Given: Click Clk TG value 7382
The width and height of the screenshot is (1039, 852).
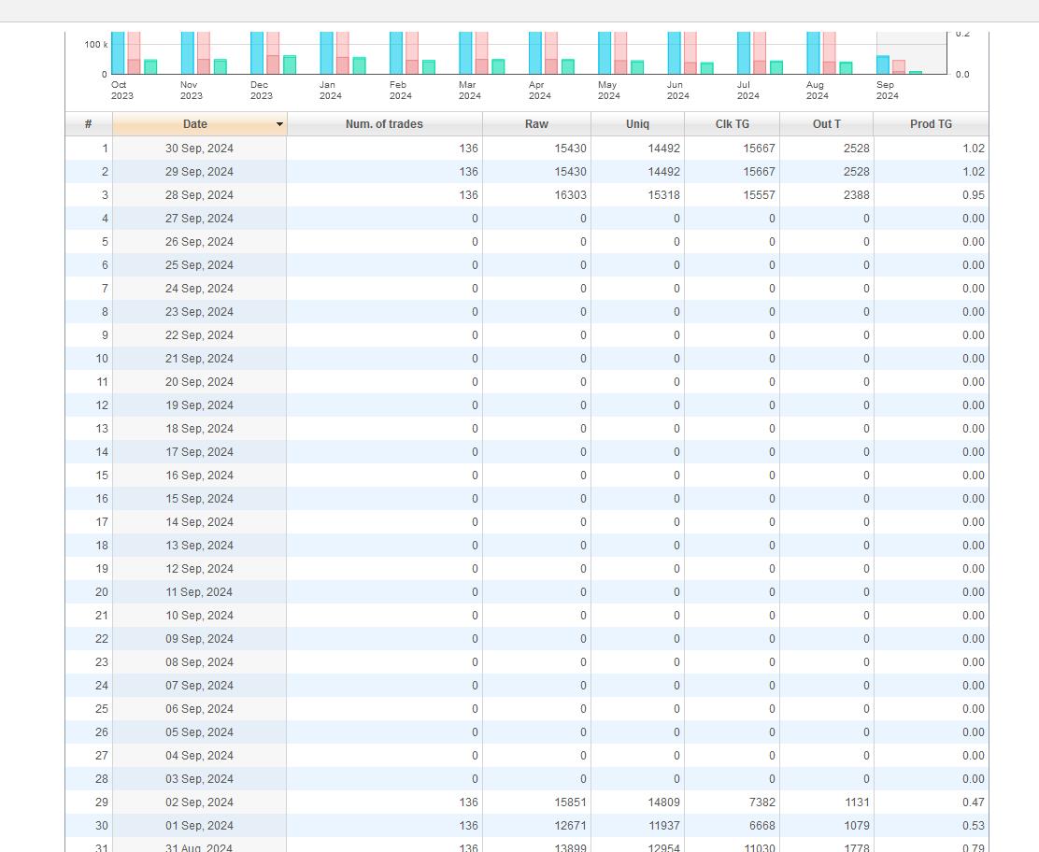Looking at the screenshot, I should tap(762, 802).
